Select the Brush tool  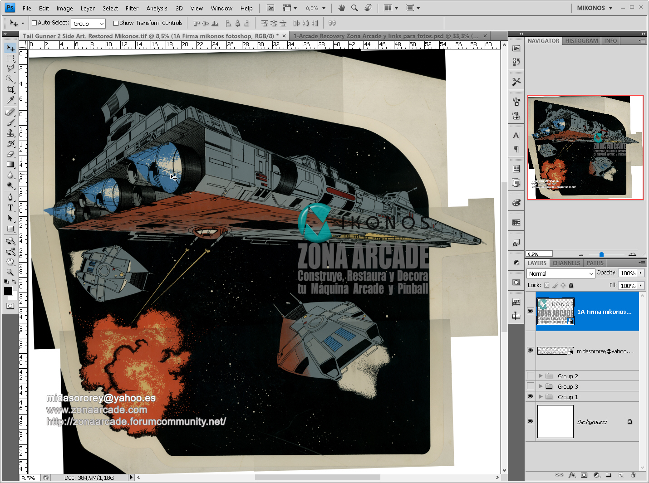tap(10, 122)
